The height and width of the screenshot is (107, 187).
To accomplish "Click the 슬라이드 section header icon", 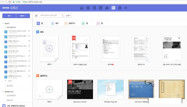I will [37, 76].
